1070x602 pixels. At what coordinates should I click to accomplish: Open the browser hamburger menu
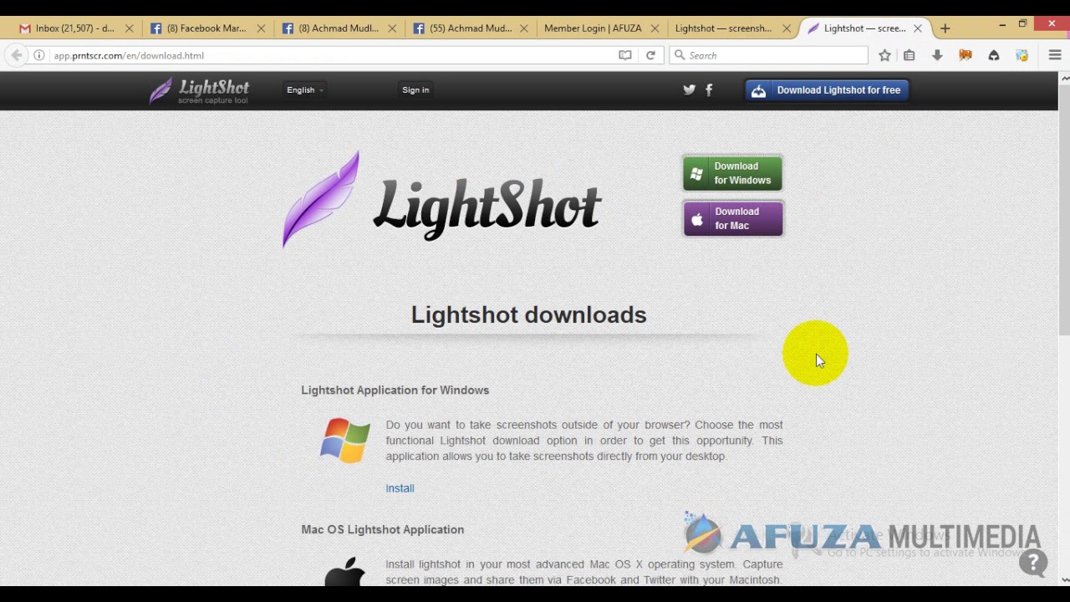pyautogui.click(x=1055, y=55)
